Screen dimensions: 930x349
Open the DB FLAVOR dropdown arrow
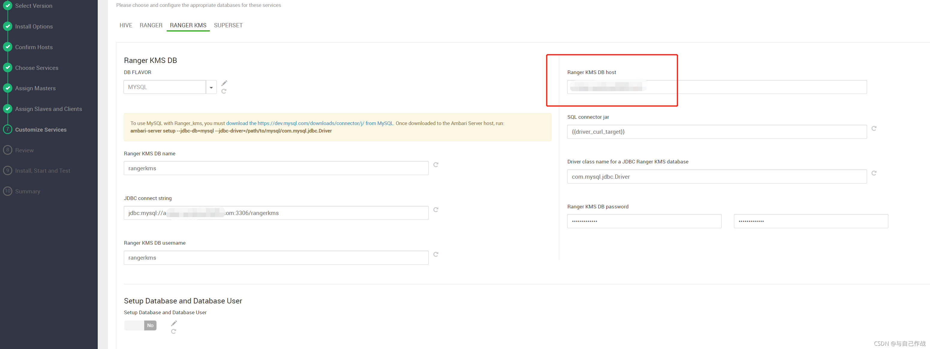tap(211, 87)
